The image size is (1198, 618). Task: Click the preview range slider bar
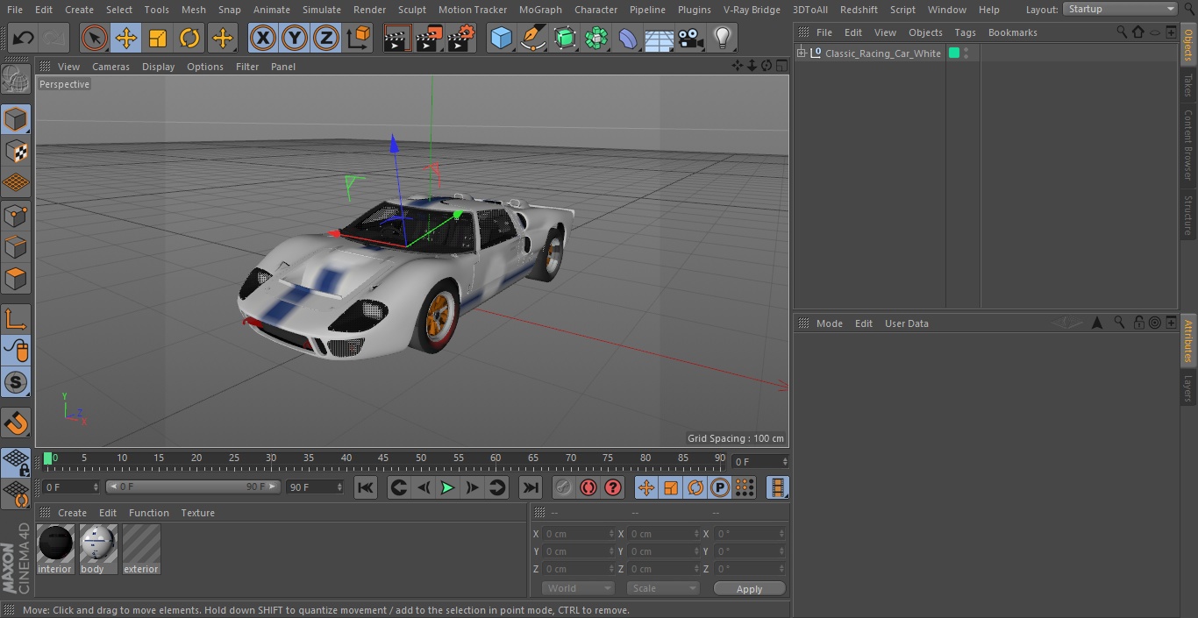point(193,487)
